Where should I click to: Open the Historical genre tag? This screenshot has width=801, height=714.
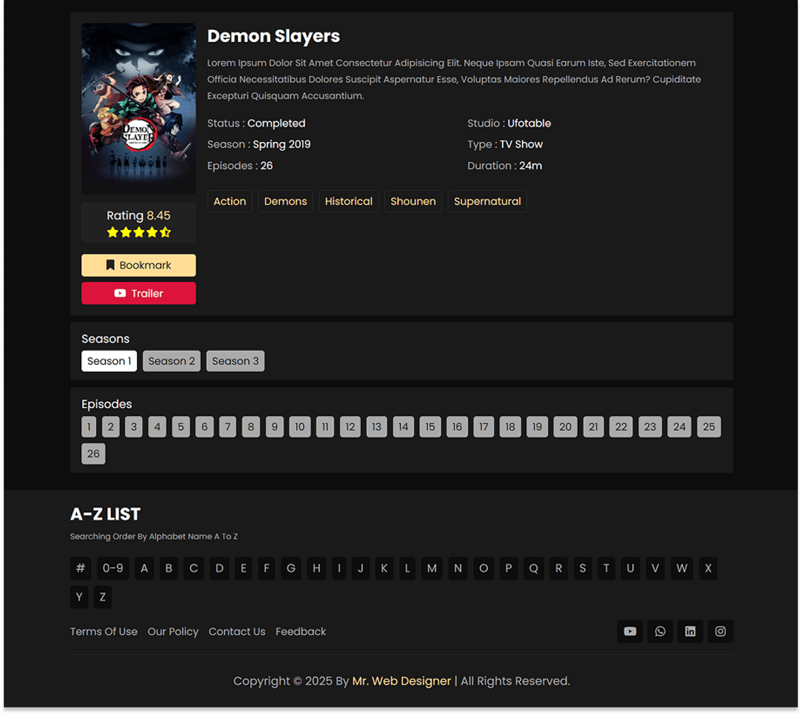point(348,201)
